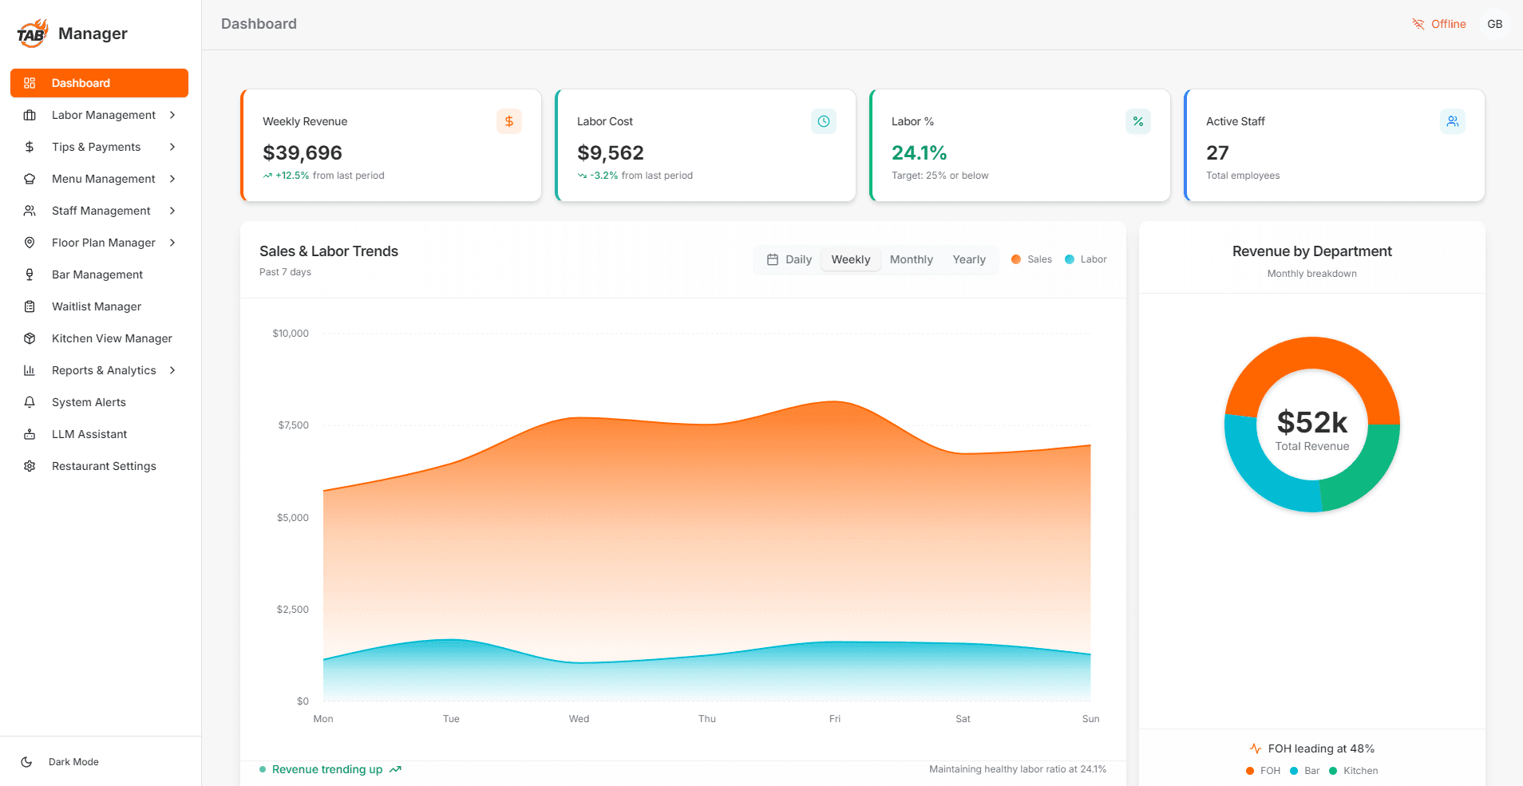Click the Floor Plan Manager pin icon
The image size is (1523, 786).
click(30, 243)
